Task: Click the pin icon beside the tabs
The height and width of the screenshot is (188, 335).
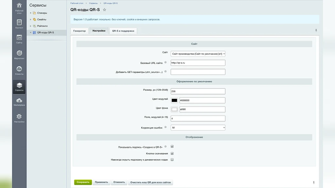Action: (316, 30)
